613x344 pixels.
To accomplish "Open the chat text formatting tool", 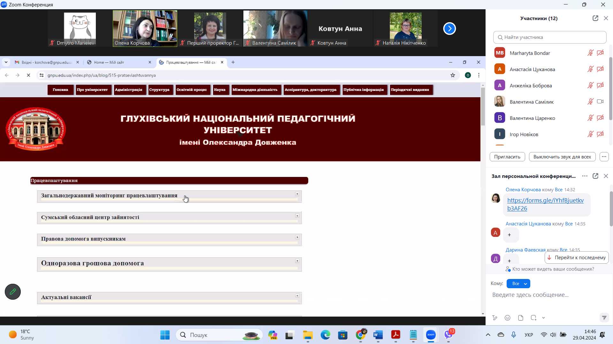I will point(495,318).
